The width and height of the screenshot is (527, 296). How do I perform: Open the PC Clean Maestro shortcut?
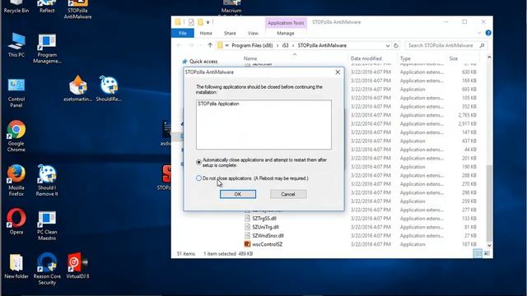(47, 225)
